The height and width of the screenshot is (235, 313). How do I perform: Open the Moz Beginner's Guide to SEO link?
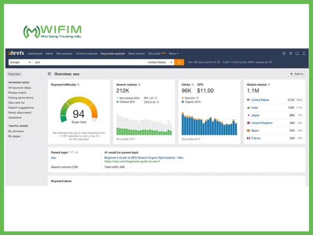144,158
